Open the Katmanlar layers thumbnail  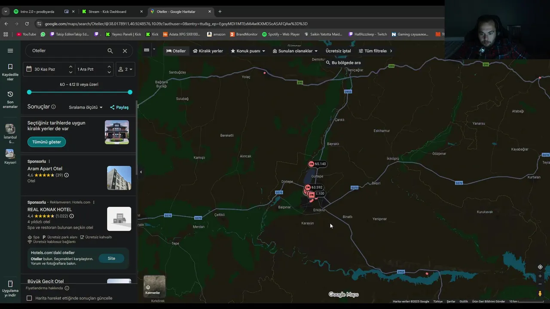154,286
